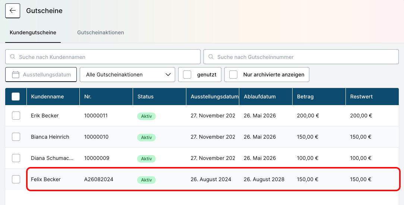Switch to the Gutscheinaktionen tab
The image size is (404, 205).
[101, 32]
